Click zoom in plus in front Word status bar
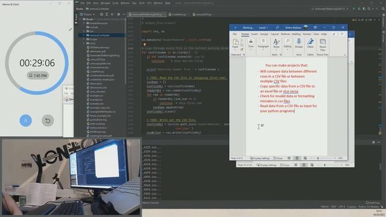Image resolution: width=386 pixels, height=217 pixels. [x=335, y=158]
